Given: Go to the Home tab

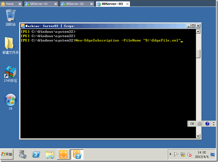Looking at the screenshot, I should point(11,4).
